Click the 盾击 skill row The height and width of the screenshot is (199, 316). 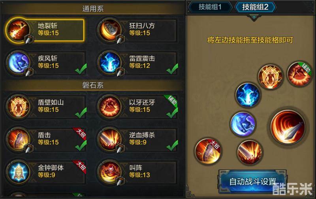point(46,139)
